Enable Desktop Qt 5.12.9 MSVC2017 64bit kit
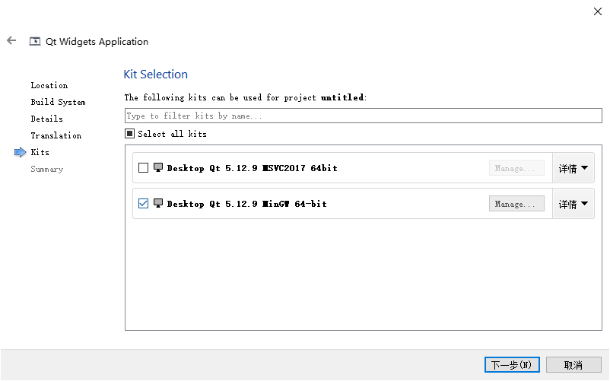Screen dimensions: 610x381 point(143,168)
